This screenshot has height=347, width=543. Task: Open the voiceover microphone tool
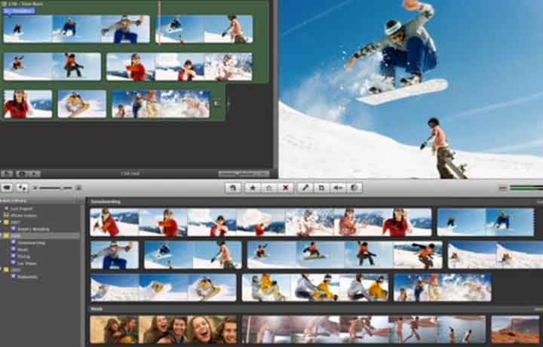coord(305,187)
